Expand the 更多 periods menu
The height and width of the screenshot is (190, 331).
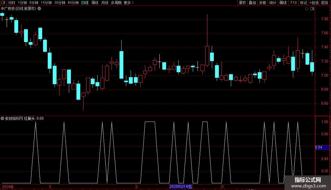click(129, 3)
